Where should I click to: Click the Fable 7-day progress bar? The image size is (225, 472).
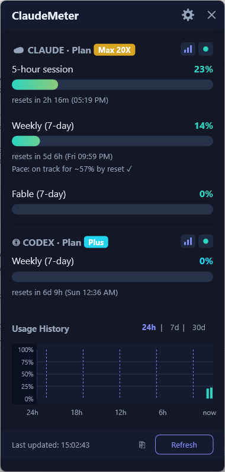(112, 209)
